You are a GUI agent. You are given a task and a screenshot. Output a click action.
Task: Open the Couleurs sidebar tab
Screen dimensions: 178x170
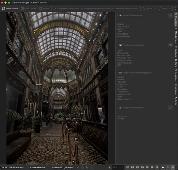(x=176, y=51)
